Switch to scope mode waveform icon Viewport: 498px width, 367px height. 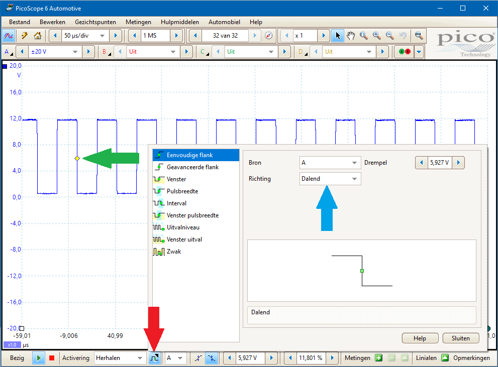pyautogui.click(x=9, y=36)
